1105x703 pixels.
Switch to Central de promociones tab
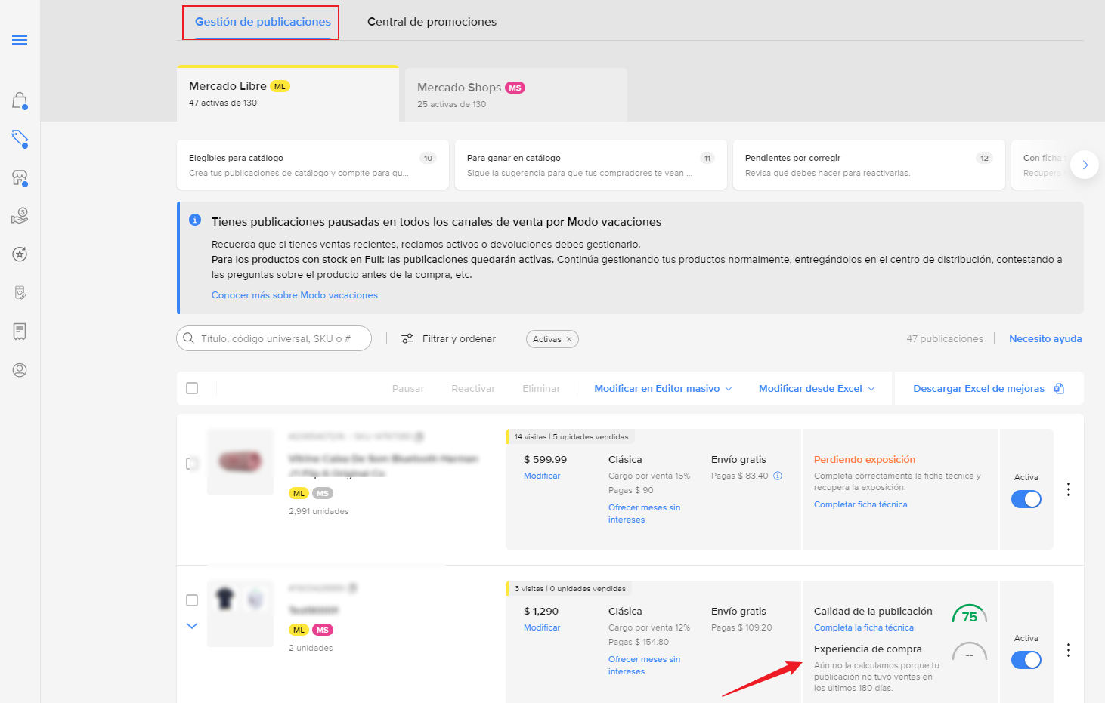[432, 22]
